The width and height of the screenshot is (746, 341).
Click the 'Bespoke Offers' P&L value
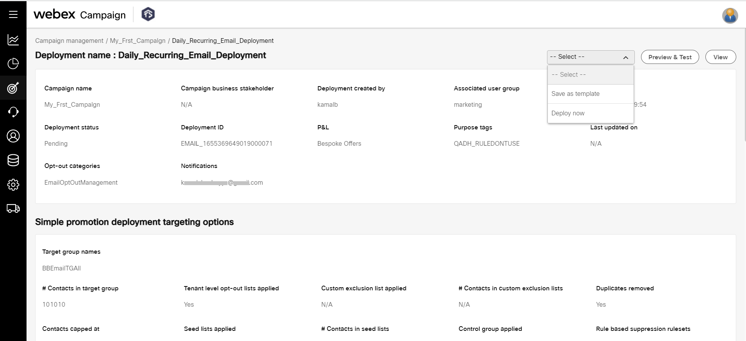point(339,143)
